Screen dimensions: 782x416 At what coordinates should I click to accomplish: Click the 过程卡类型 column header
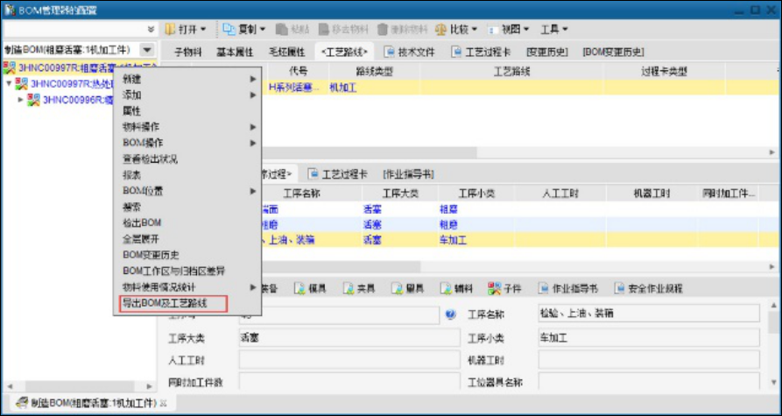(x=664, y=71)
